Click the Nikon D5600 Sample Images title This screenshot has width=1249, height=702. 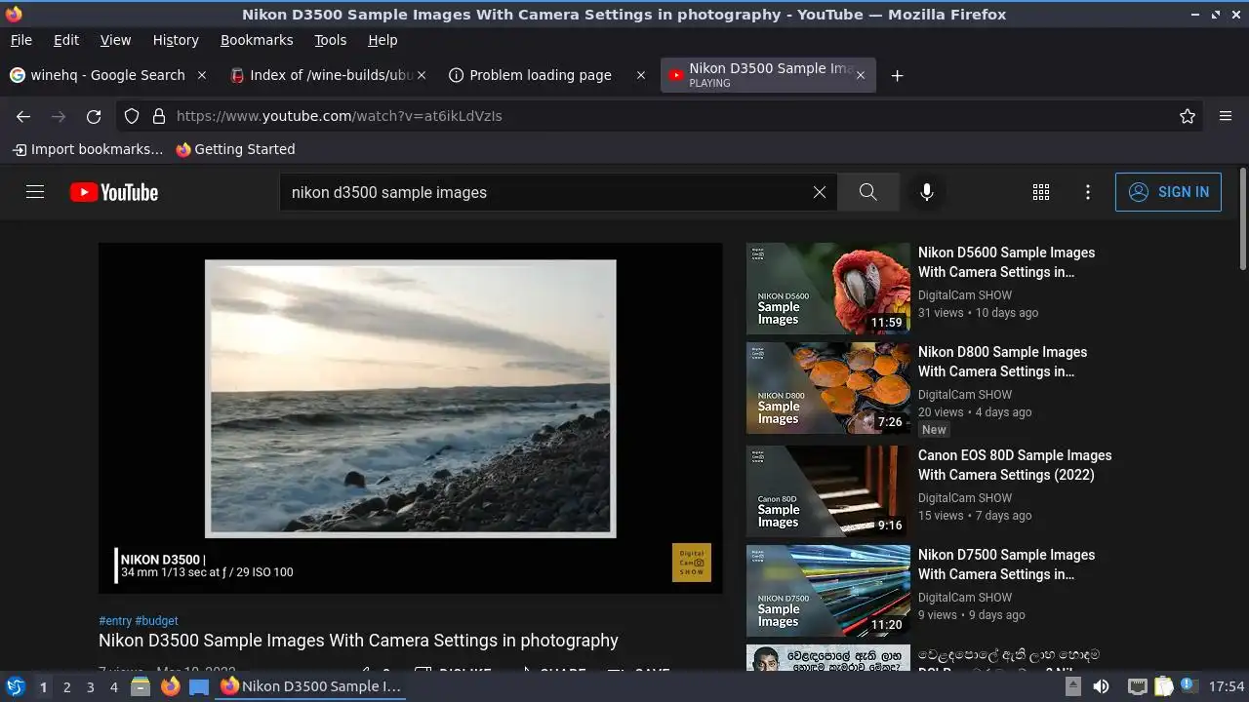point(1006,262)
